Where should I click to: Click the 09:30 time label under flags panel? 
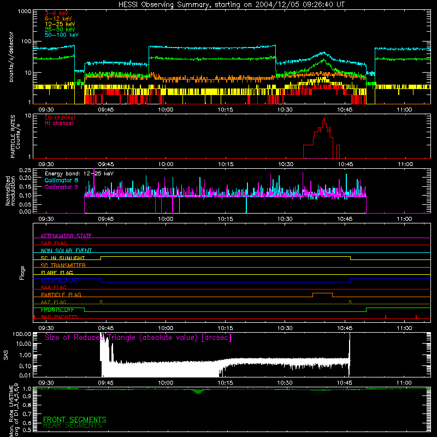(46, 328)
